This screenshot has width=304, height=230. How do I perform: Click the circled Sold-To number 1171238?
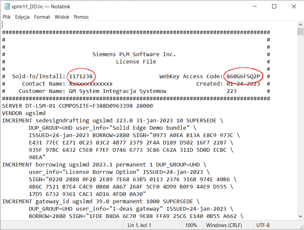[x=81, y=77]
